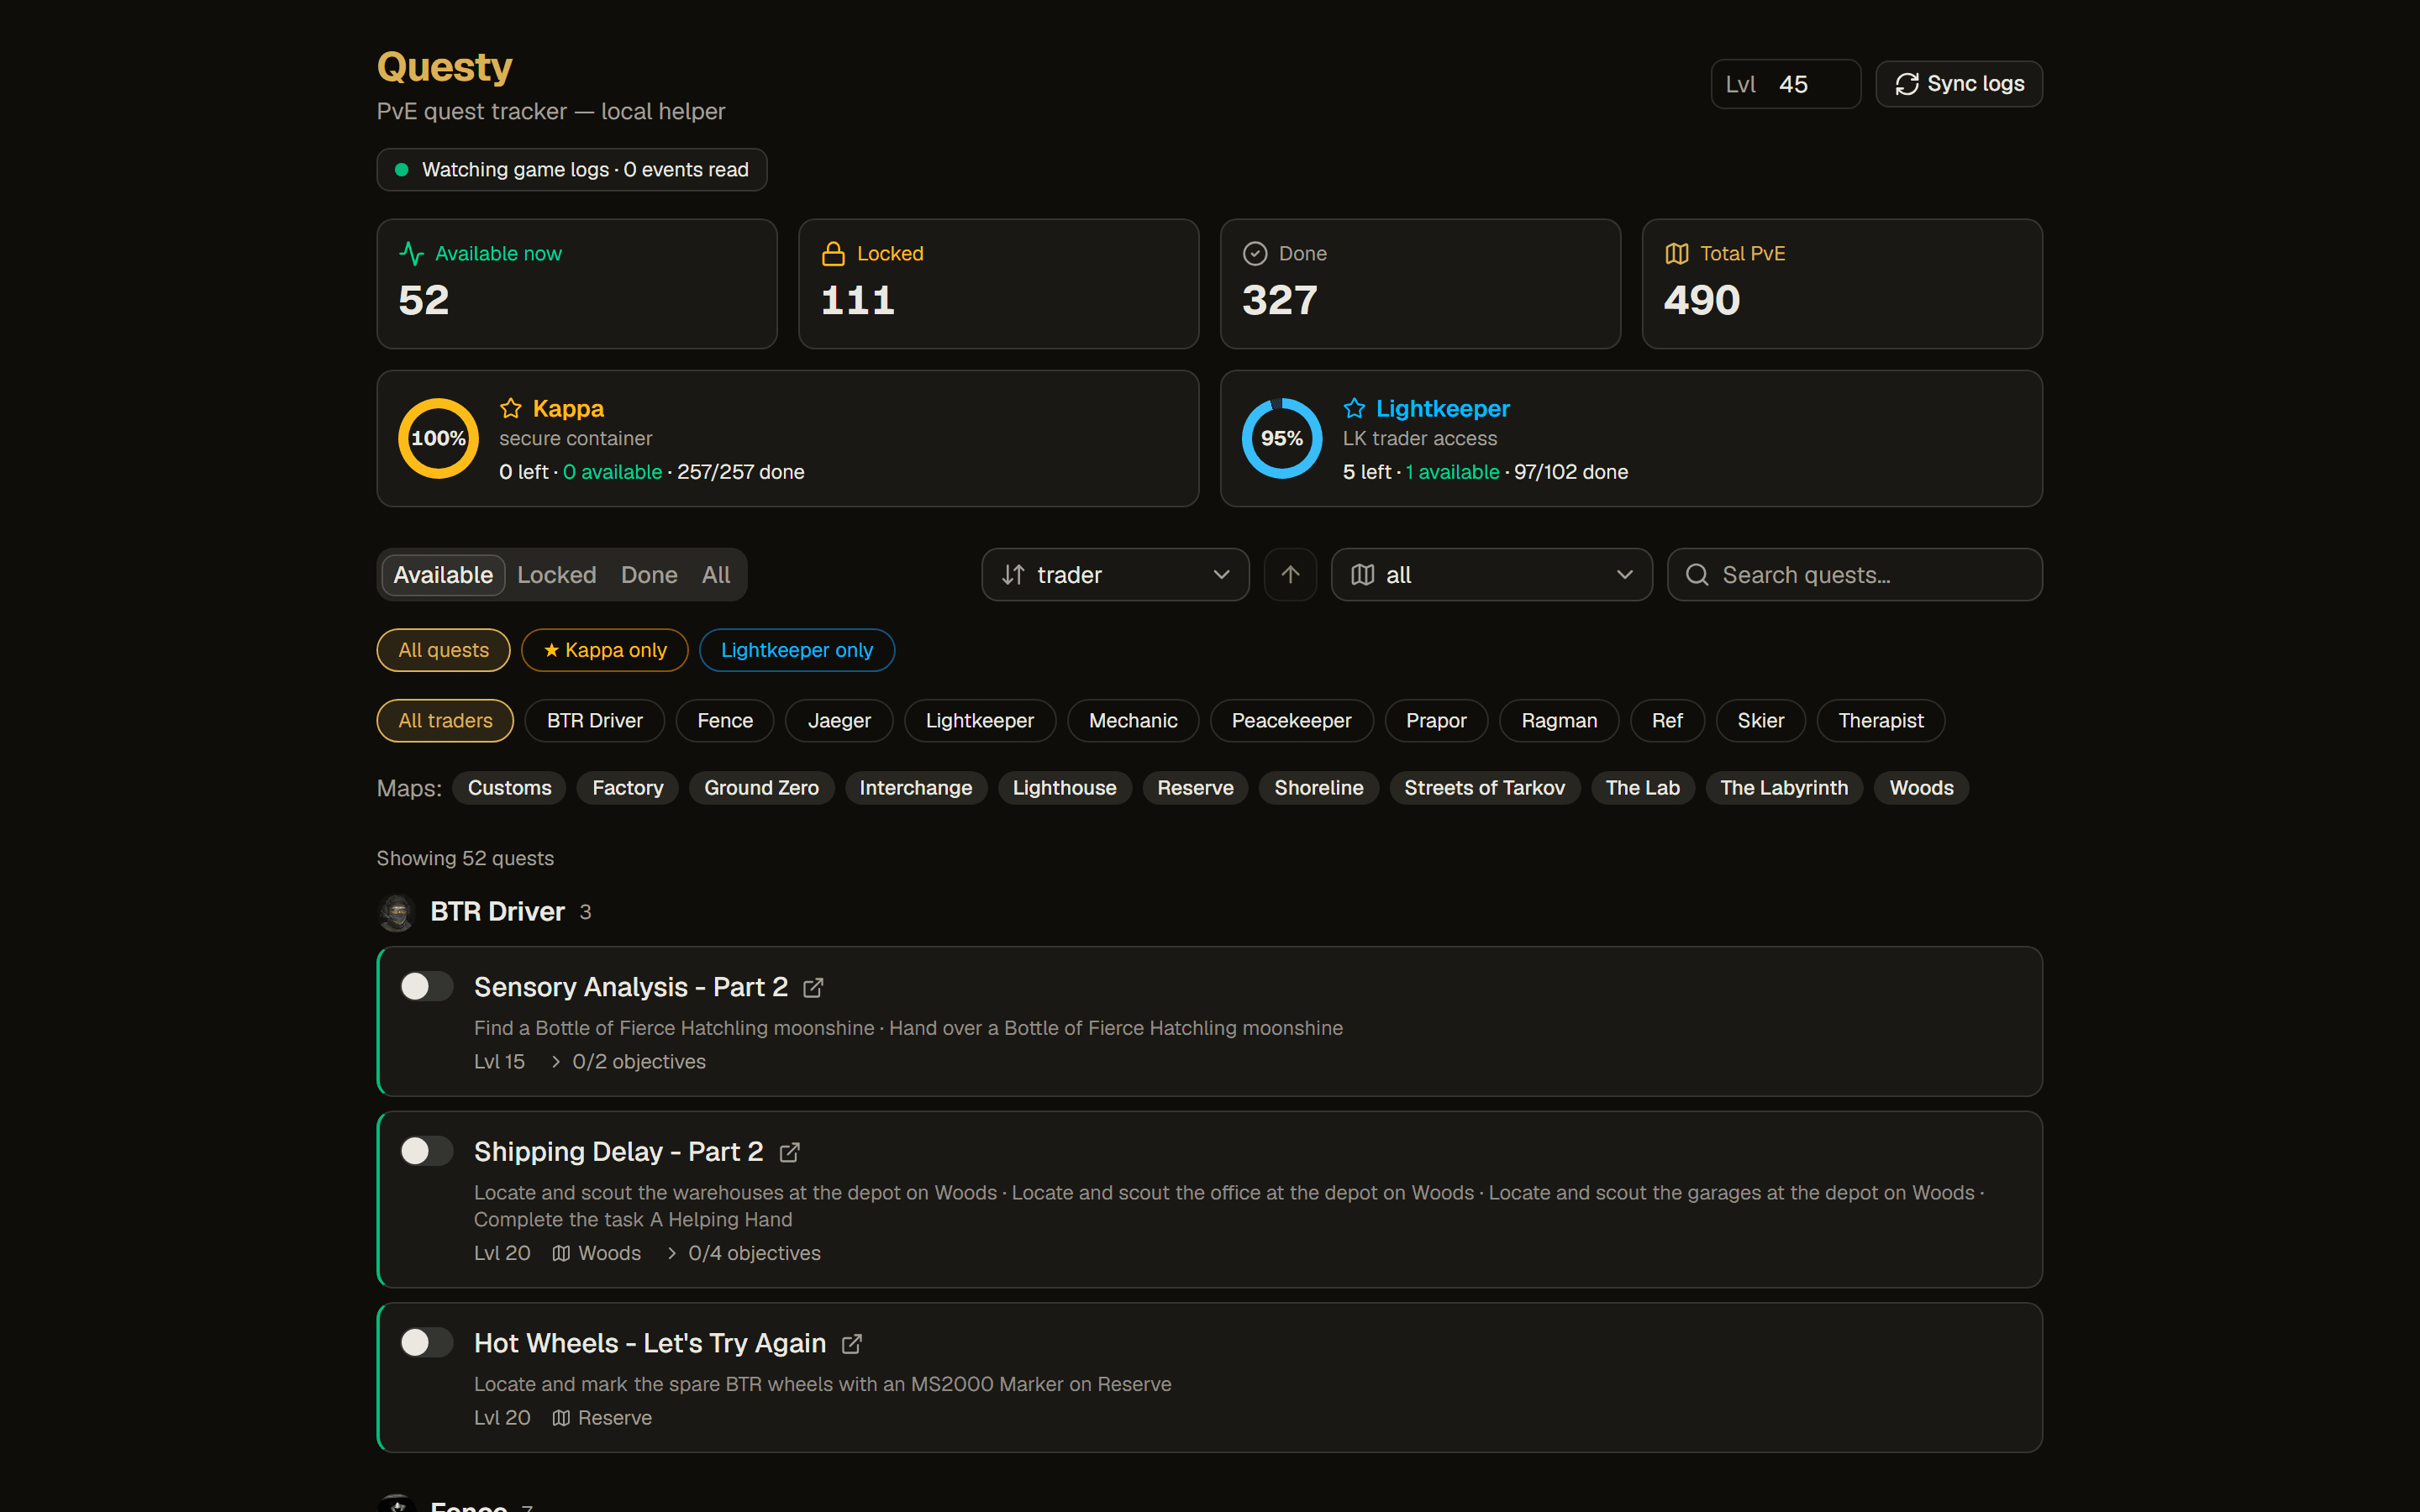
Task: Toggle Hot Wheels - Let's Try Again as done
Action: point(426,1342)
